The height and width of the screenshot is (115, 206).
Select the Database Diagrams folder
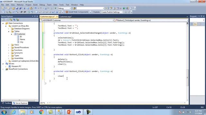(22, 28)
